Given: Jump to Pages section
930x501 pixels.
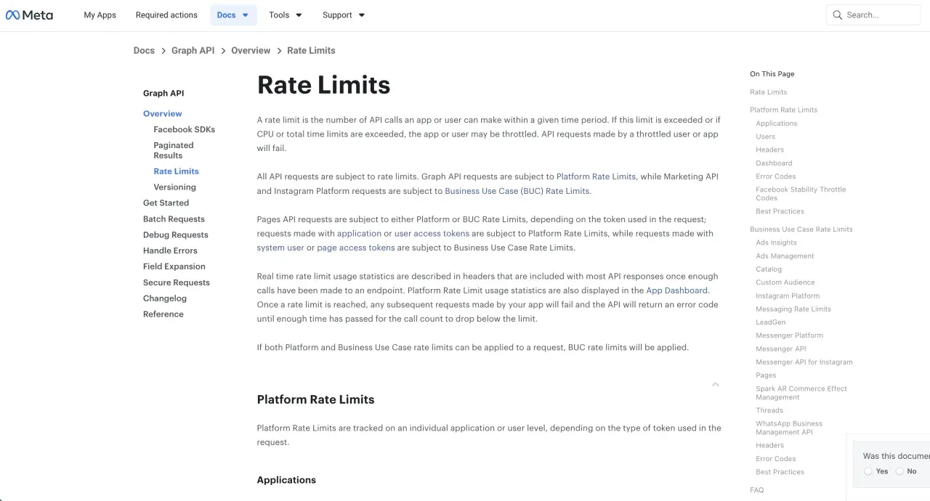Looking at the screenshot, I should [766, 375].
